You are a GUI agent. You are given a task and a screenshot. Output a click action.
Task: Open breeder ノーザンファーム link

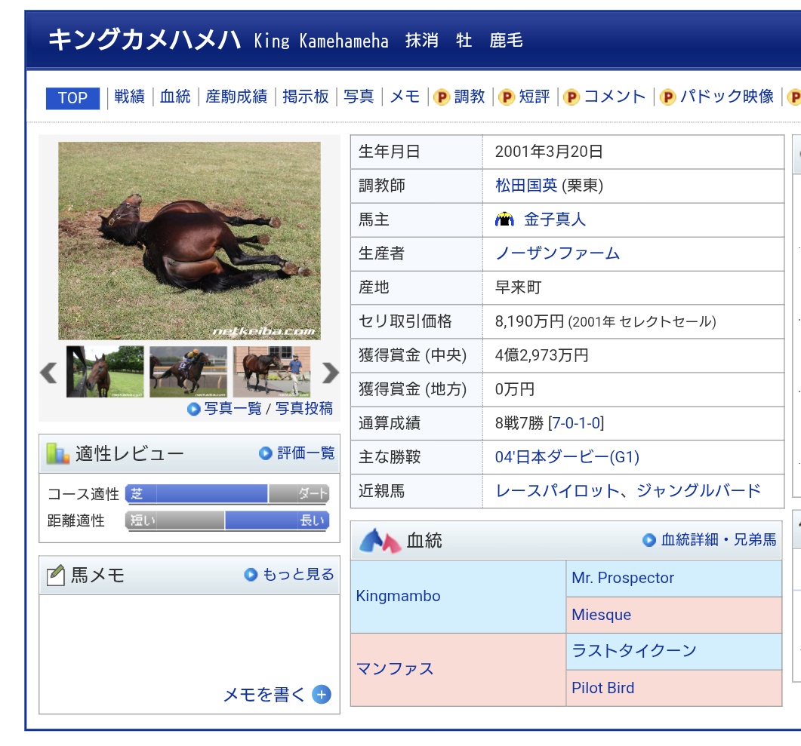pyautogui.click(x=557, y=253)
